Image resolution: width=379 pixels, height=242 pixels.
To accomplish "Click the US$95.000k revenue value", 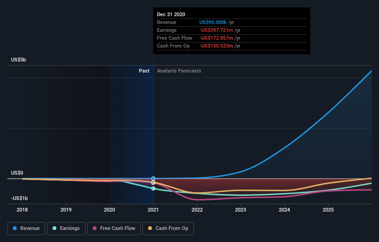I will 213,22.
